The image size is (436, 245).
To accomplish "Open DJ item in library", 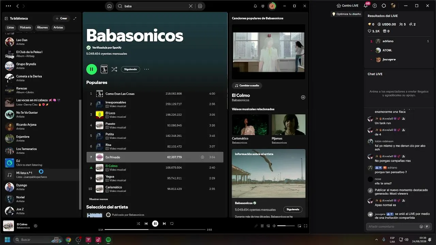I will (41, 163).
